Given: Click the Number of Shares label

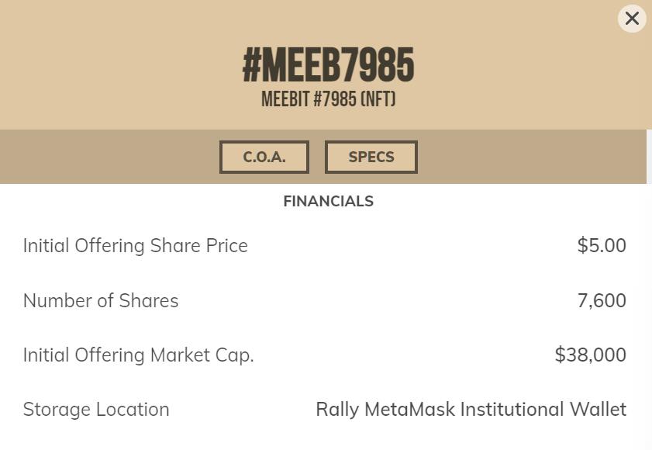Looking at the screenshot, I should (101, 301).
